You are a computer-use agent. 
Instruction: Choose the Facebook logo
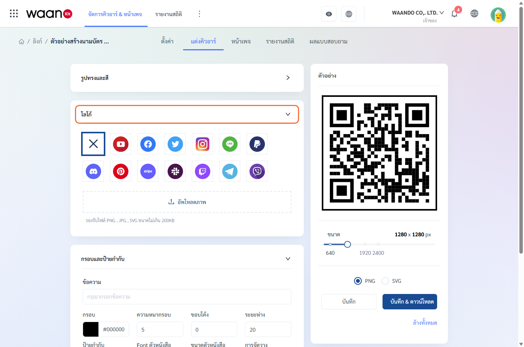click(x=148, y=144)
